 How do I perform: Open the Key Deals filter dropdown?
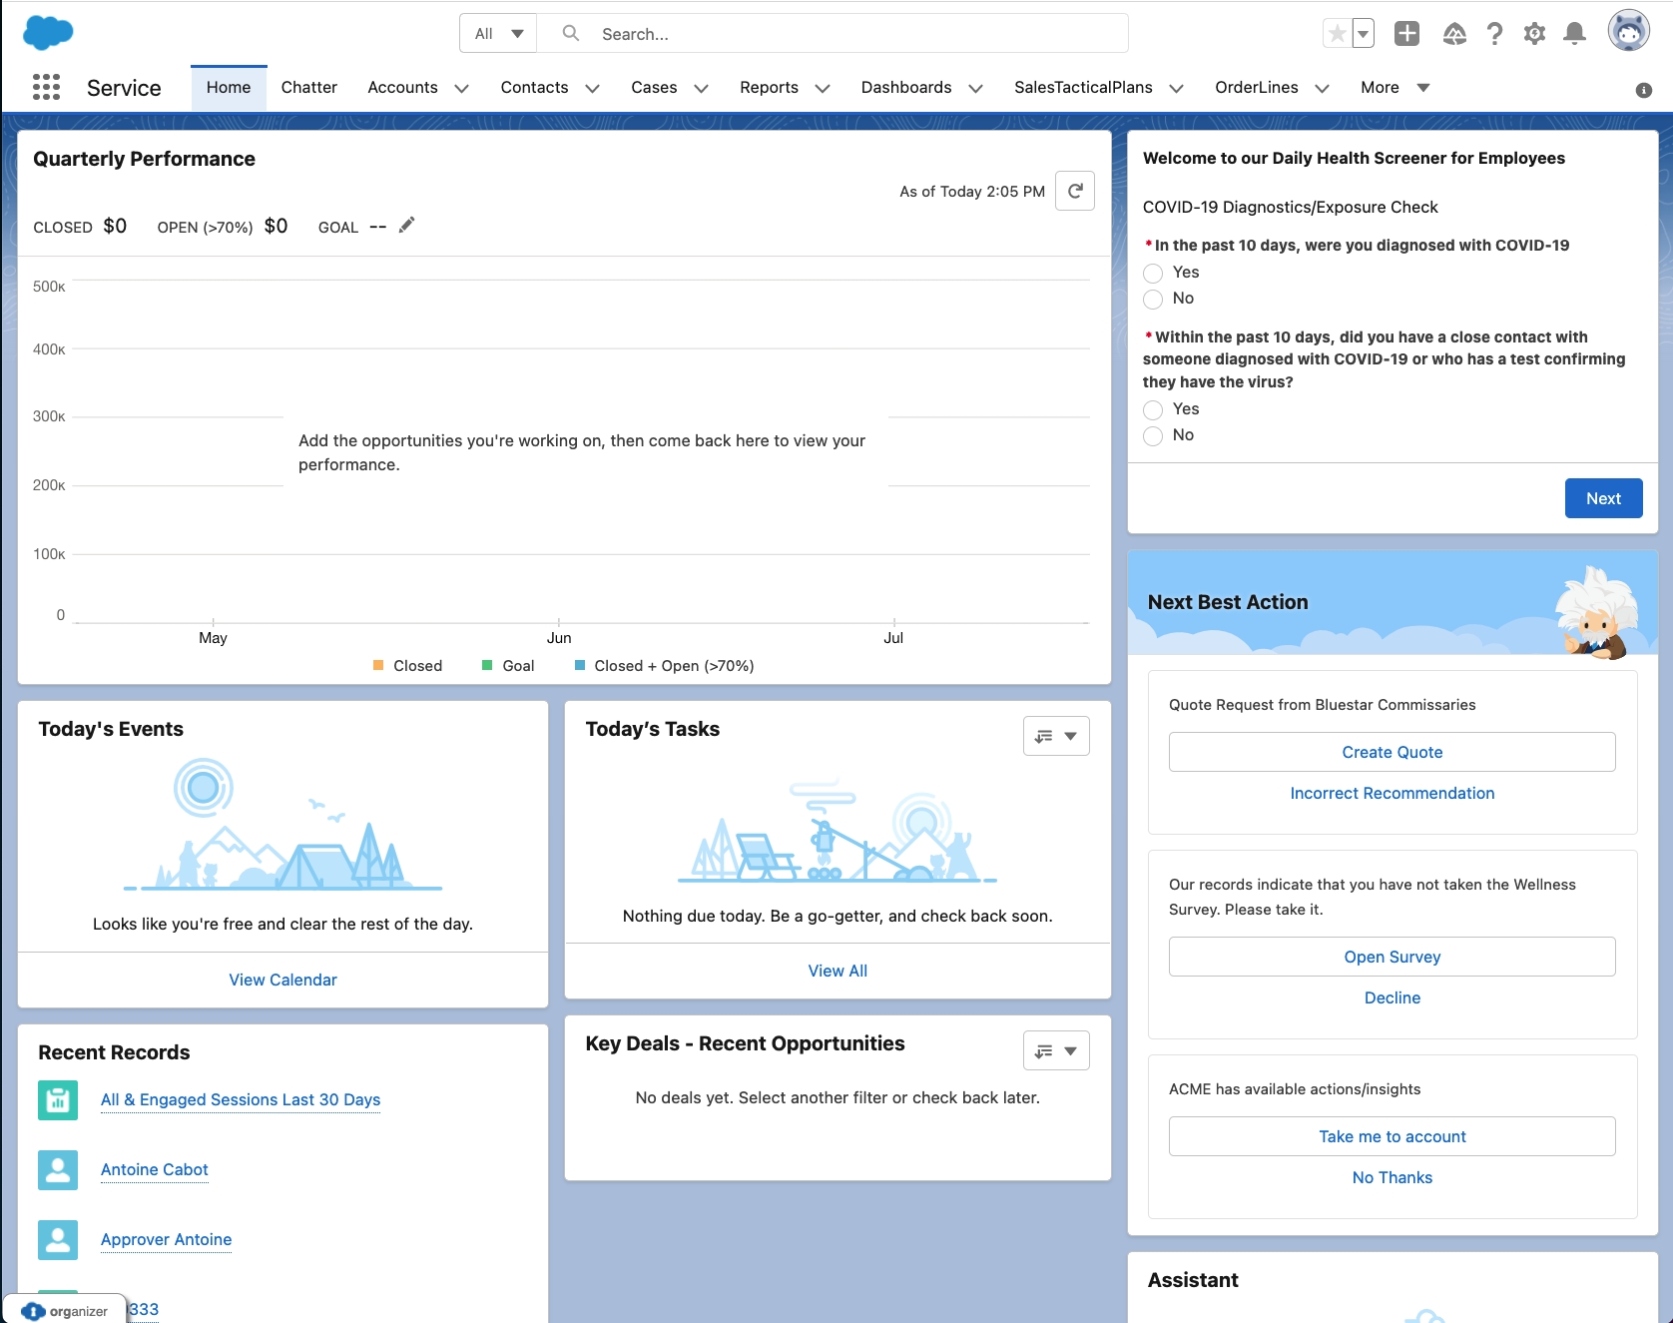click(1056, 1050)
